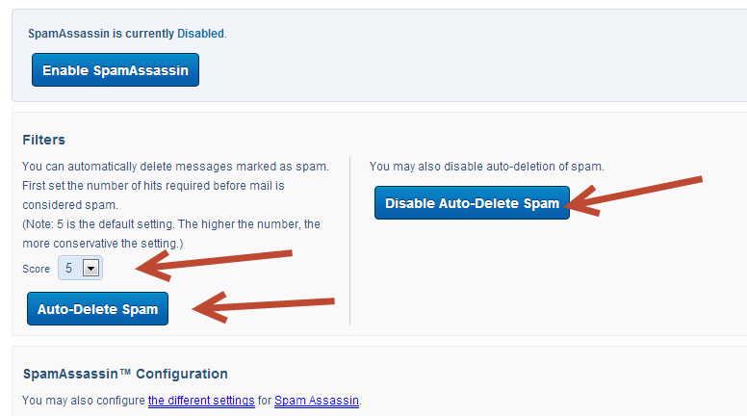Click the Filters section heading
This screenshot has width=747, height=416.
tap(44, 140)
